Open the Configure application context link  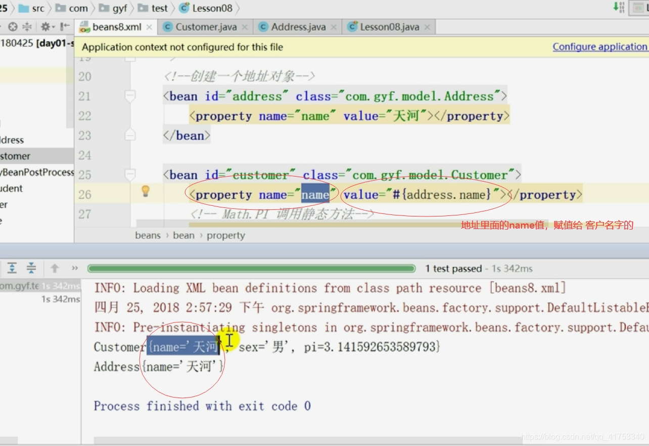600,47
